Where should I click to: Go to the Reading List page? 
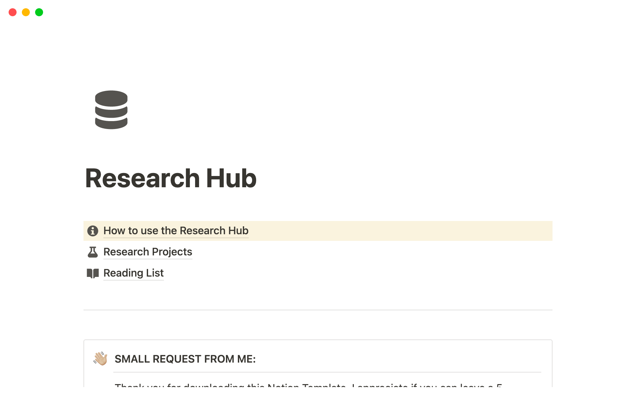(x=133, y=273)
